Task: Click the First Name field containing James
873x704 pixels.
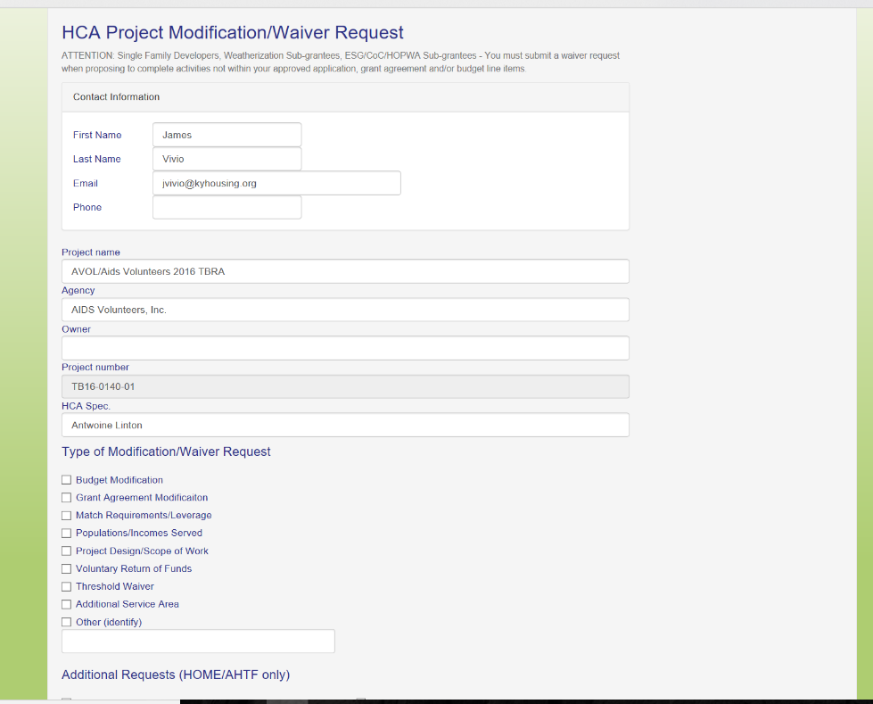Action: click(226, 135)
